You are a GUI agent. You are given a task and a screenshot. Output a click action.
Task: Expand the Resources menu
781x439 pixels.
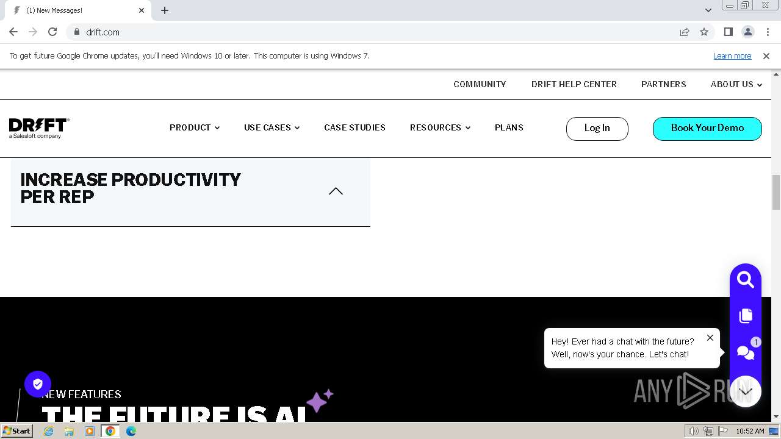click(440, 127)
